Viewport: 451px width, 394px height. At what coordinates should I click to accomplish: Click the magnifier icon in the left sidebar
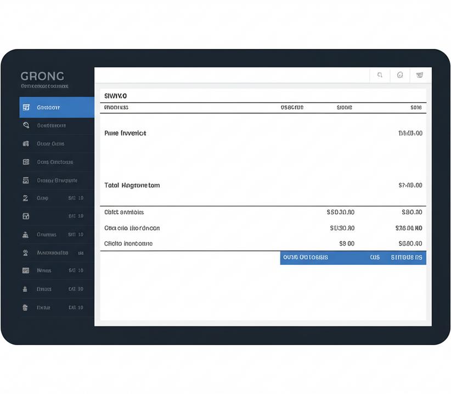26,125
